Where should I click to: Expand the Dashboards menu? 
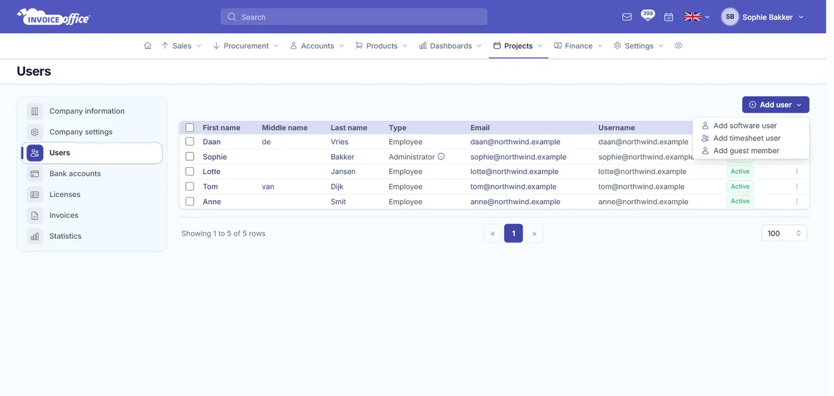coord(450,46)
